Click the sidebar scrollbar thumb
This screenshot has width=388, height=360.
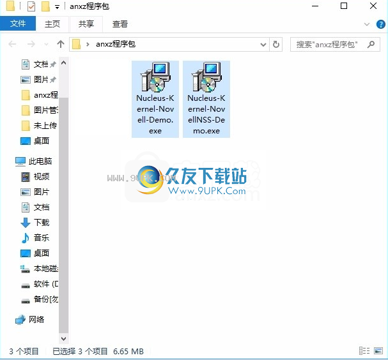[63, 215]
